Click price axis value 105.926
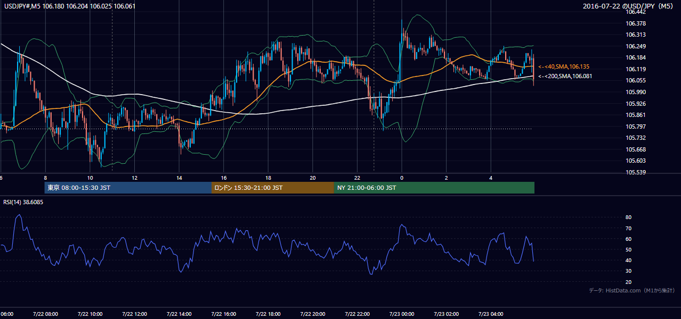 (636, 104)
